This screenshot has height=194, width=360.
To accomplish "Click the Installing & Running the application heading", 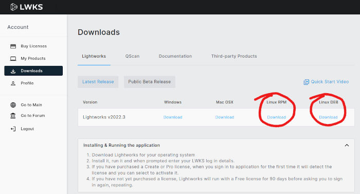I will (121, 145).
